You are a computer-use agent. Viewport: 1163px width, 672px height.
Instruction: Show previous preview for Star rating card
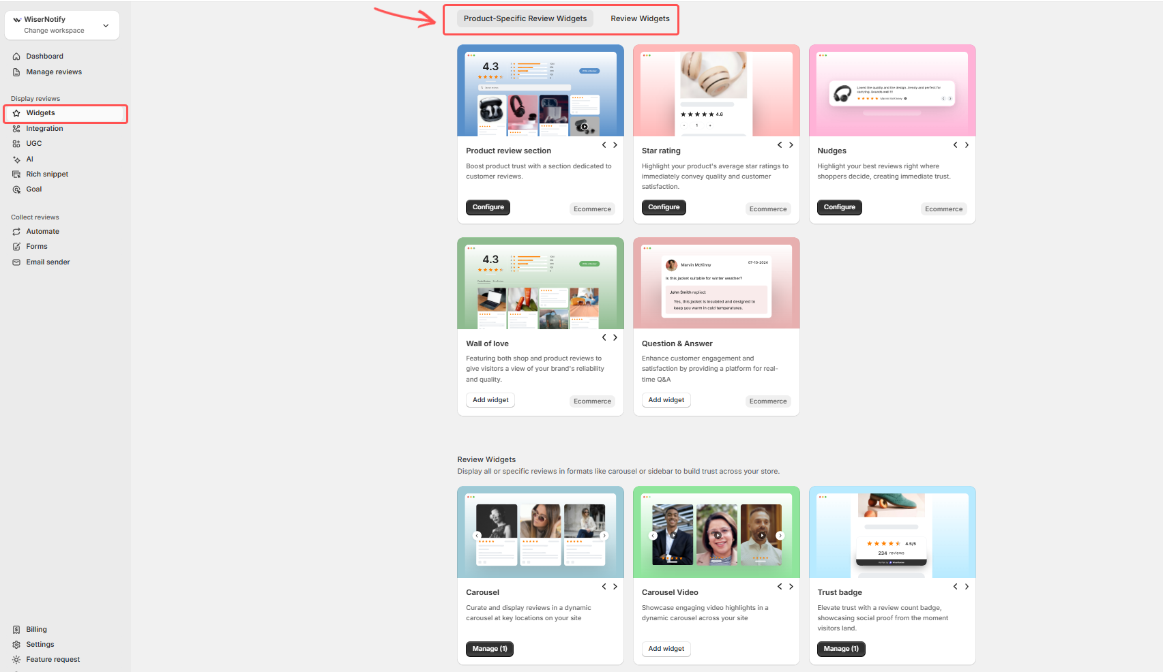click(780, 145)
